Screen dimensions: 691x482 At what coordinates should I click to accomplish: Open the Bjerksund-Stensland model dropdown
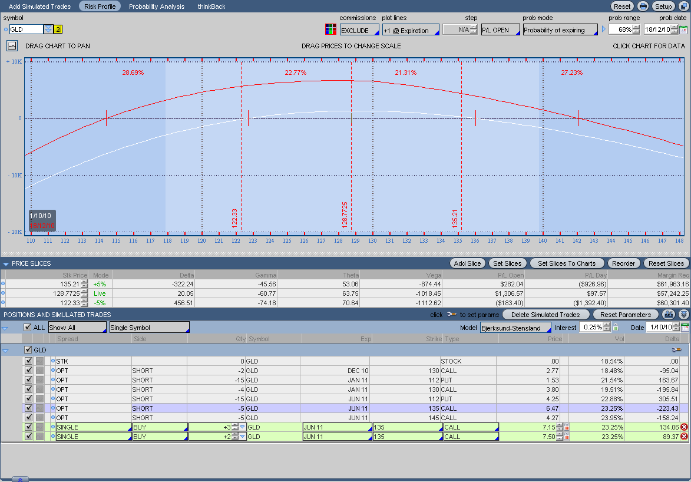(x=515, y=328)
